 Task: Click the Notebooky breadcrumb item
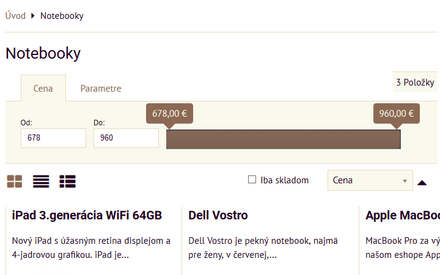click(x=62, y=16)
